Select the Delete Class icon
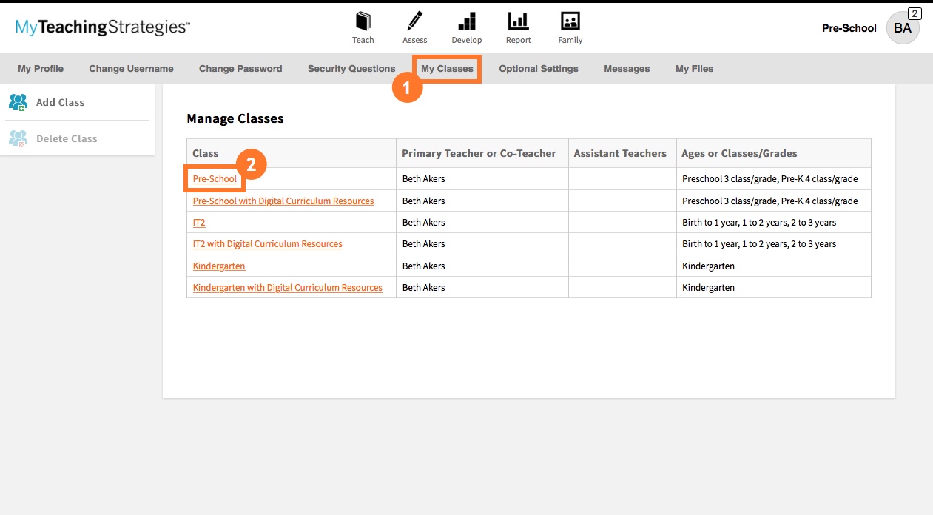933x515 pixels. (17, 138)
